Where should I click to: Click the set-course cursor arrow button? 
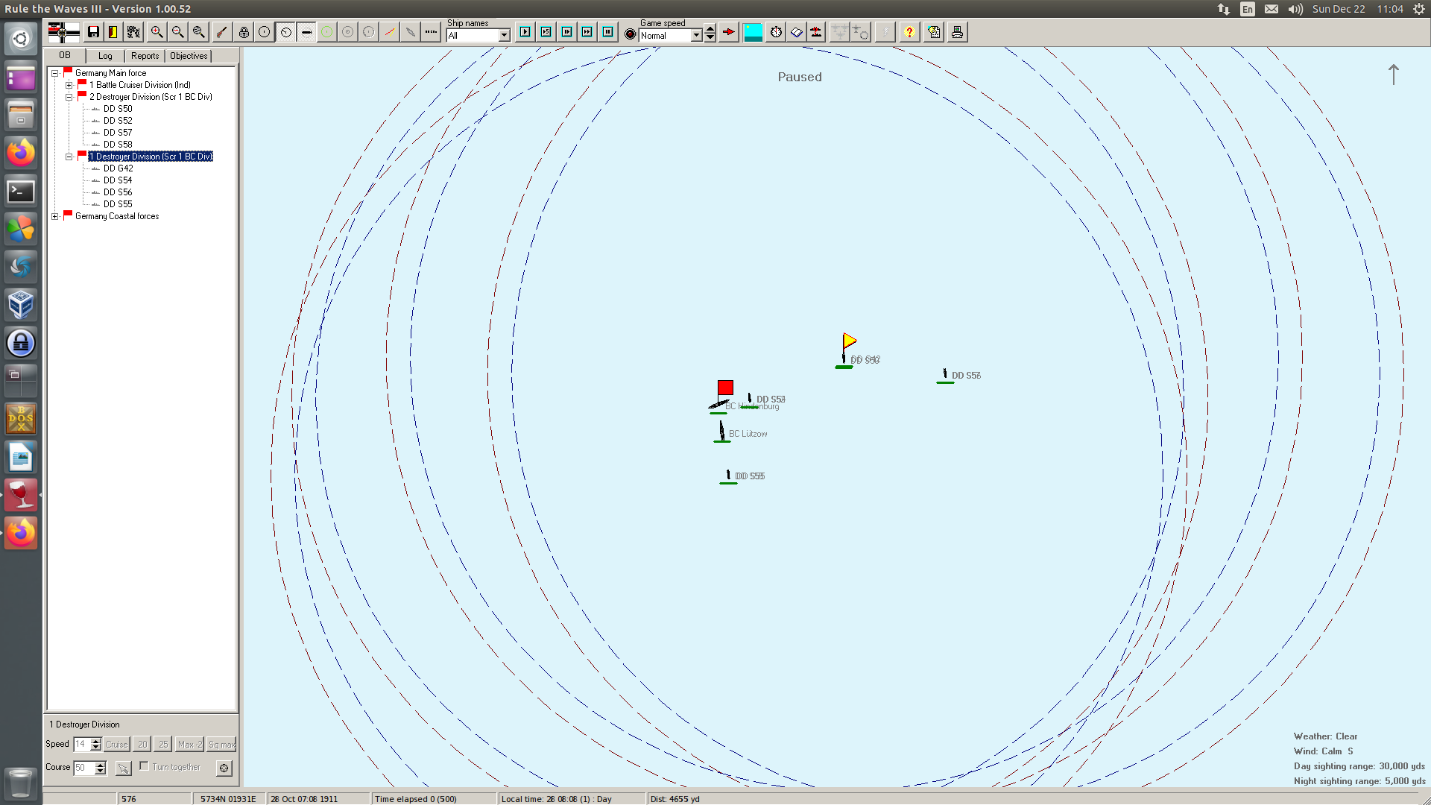(123, 768)
